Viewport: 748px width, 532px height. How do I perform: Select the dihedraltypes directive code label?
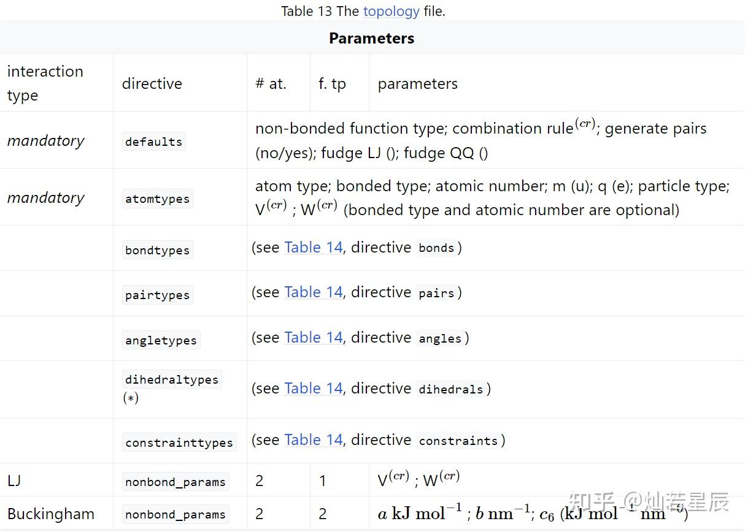(x=172, y=379)
